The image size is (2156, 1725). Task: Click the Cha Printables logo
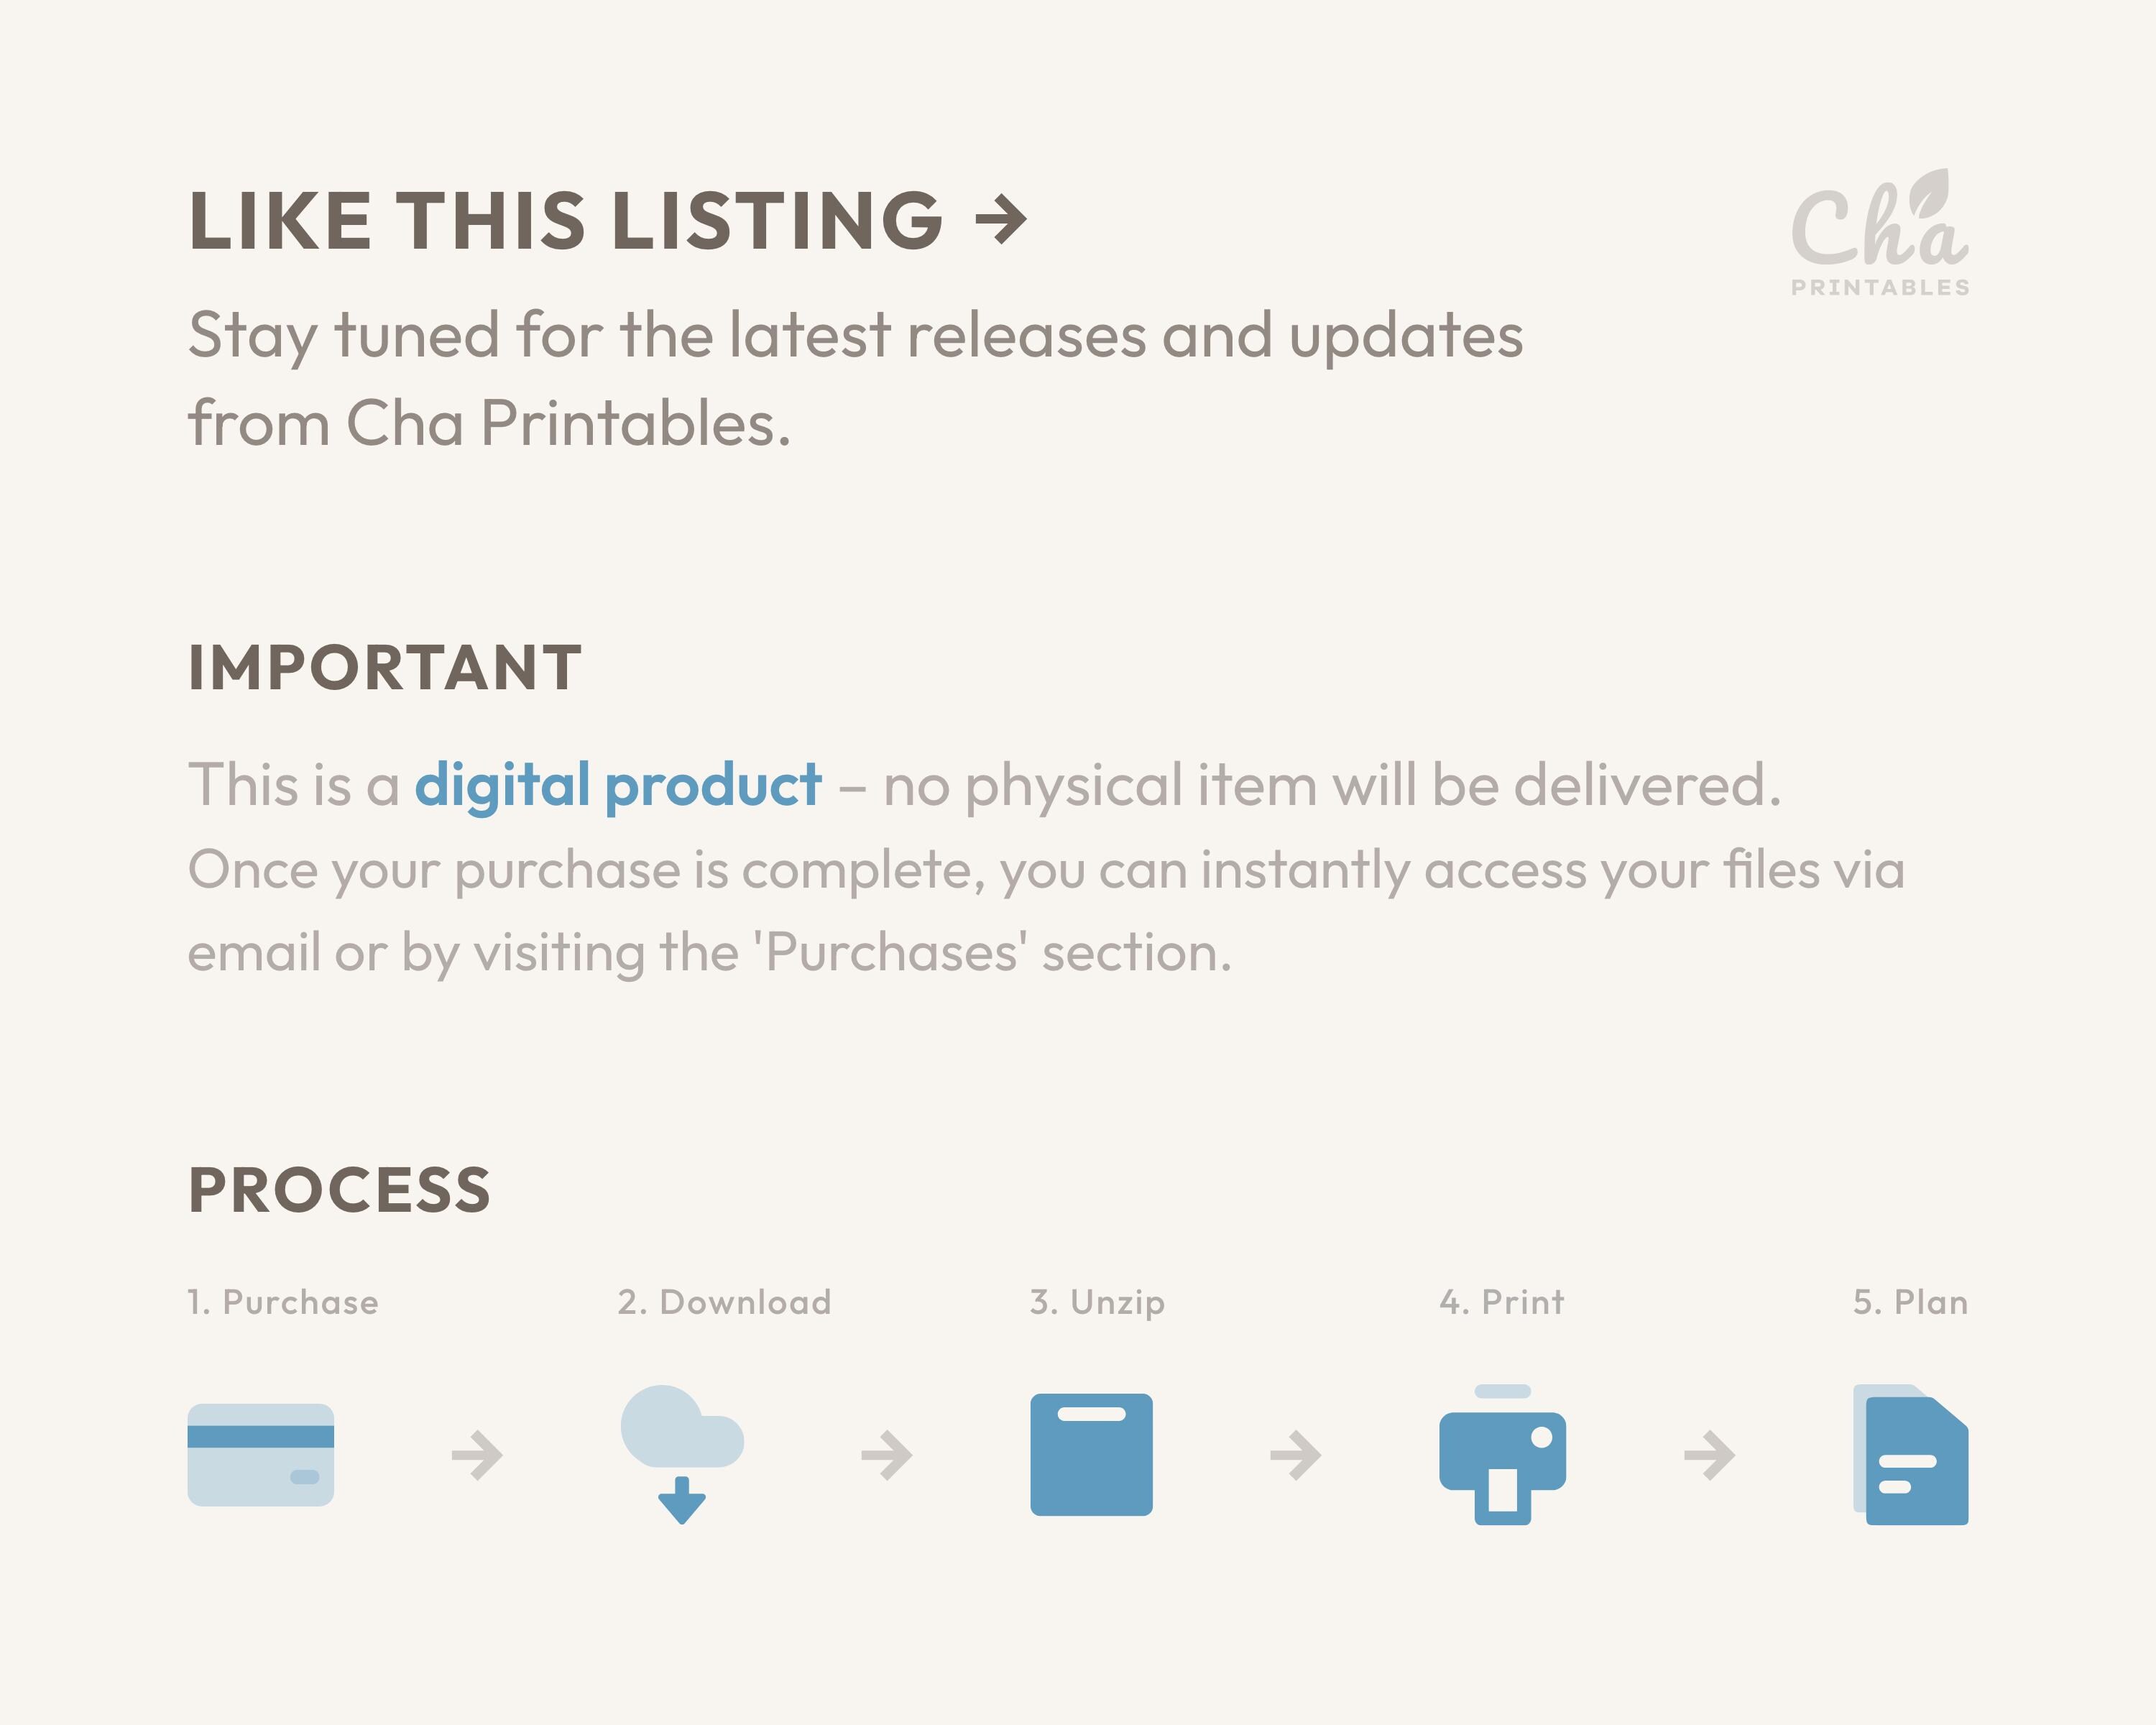pyautogui.click(x=1880, y=233)
